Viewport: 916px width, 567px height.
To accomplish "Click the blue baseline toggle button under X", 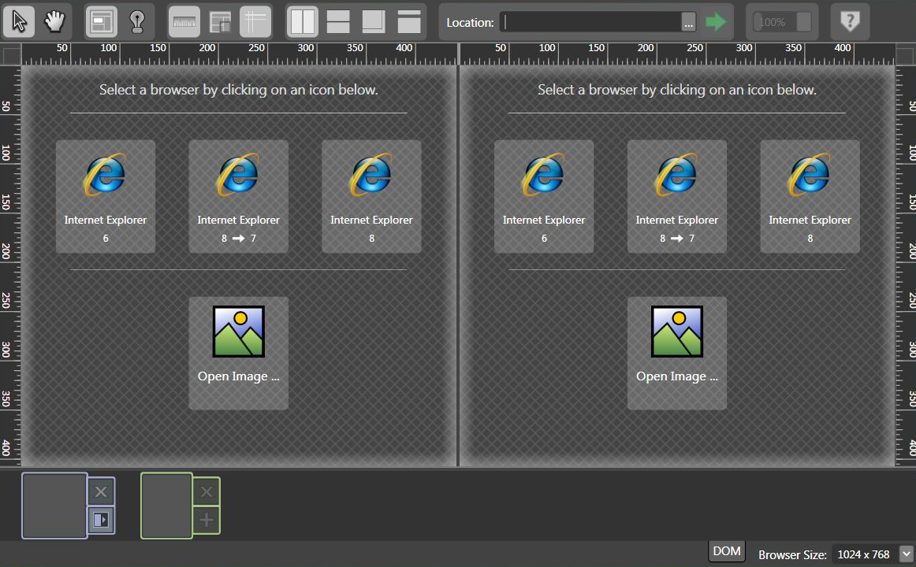I will (101, 519).
